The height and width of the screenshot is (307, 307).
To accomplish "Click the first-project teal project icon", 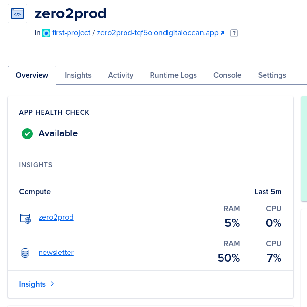I will [x=46, y=33].
